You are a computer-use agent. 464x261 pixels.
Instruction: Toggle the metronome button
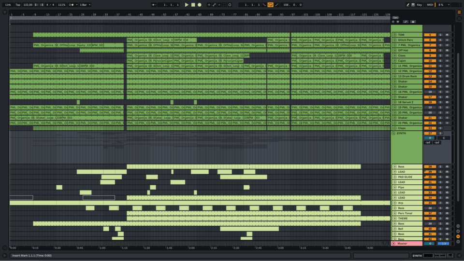pyautogui.click(x=72, y=5)
